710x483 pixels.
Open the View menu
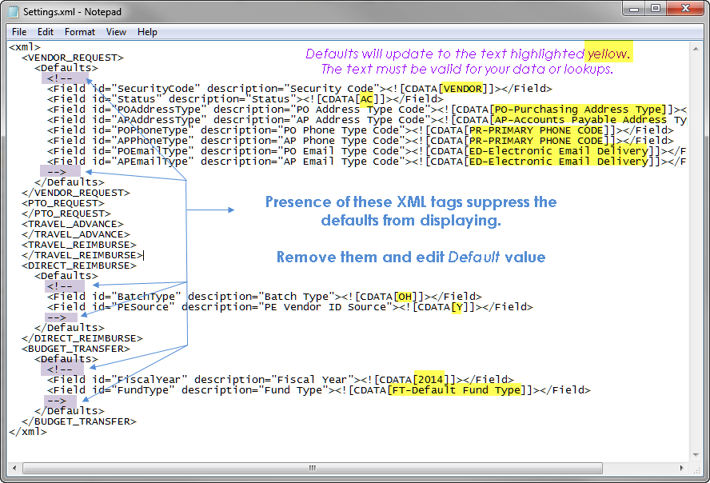(116, 31)
